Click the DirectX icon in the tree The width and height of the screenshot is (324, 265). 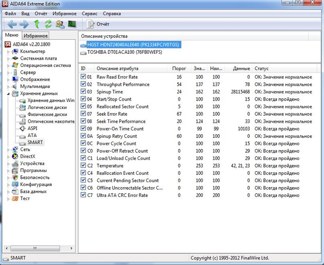(x=15, y=156)
